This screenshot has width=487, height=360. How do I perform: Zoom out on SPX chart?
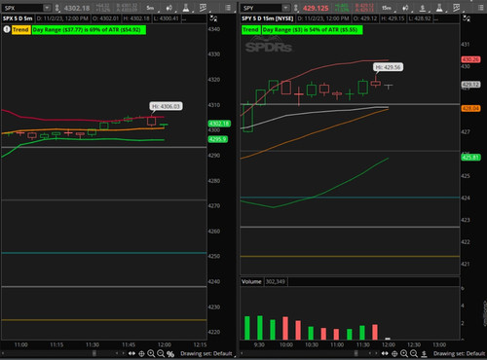(x=161, y=354)
